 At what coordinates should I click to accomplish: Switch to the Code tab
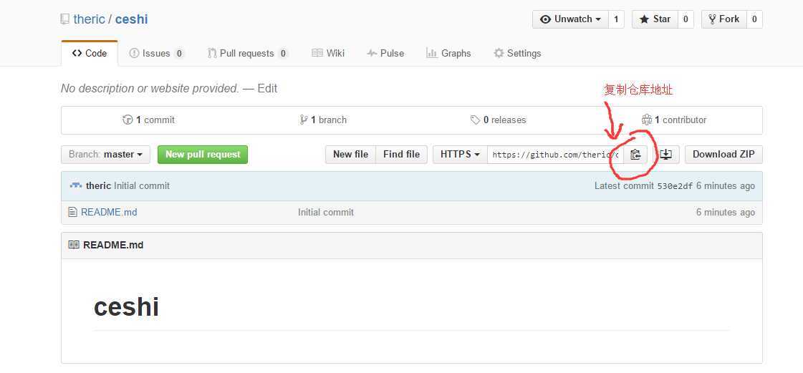coord(90,53)
